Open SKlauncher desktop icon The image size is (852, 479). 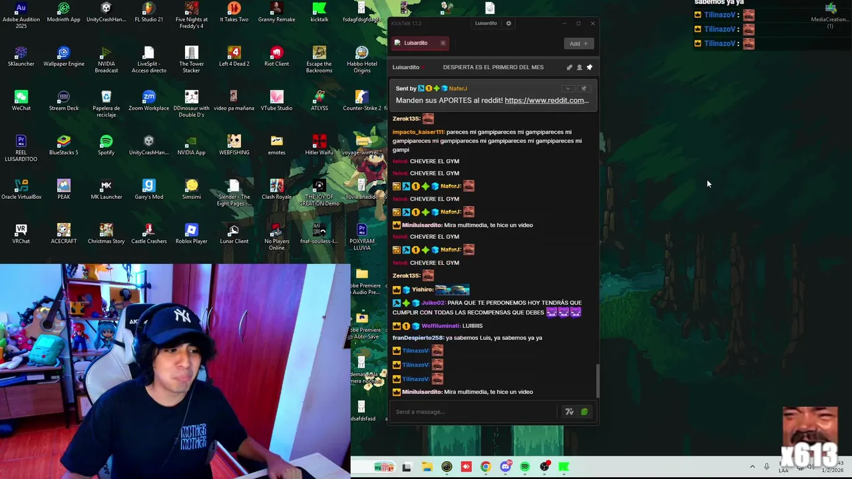coord(21,57)
